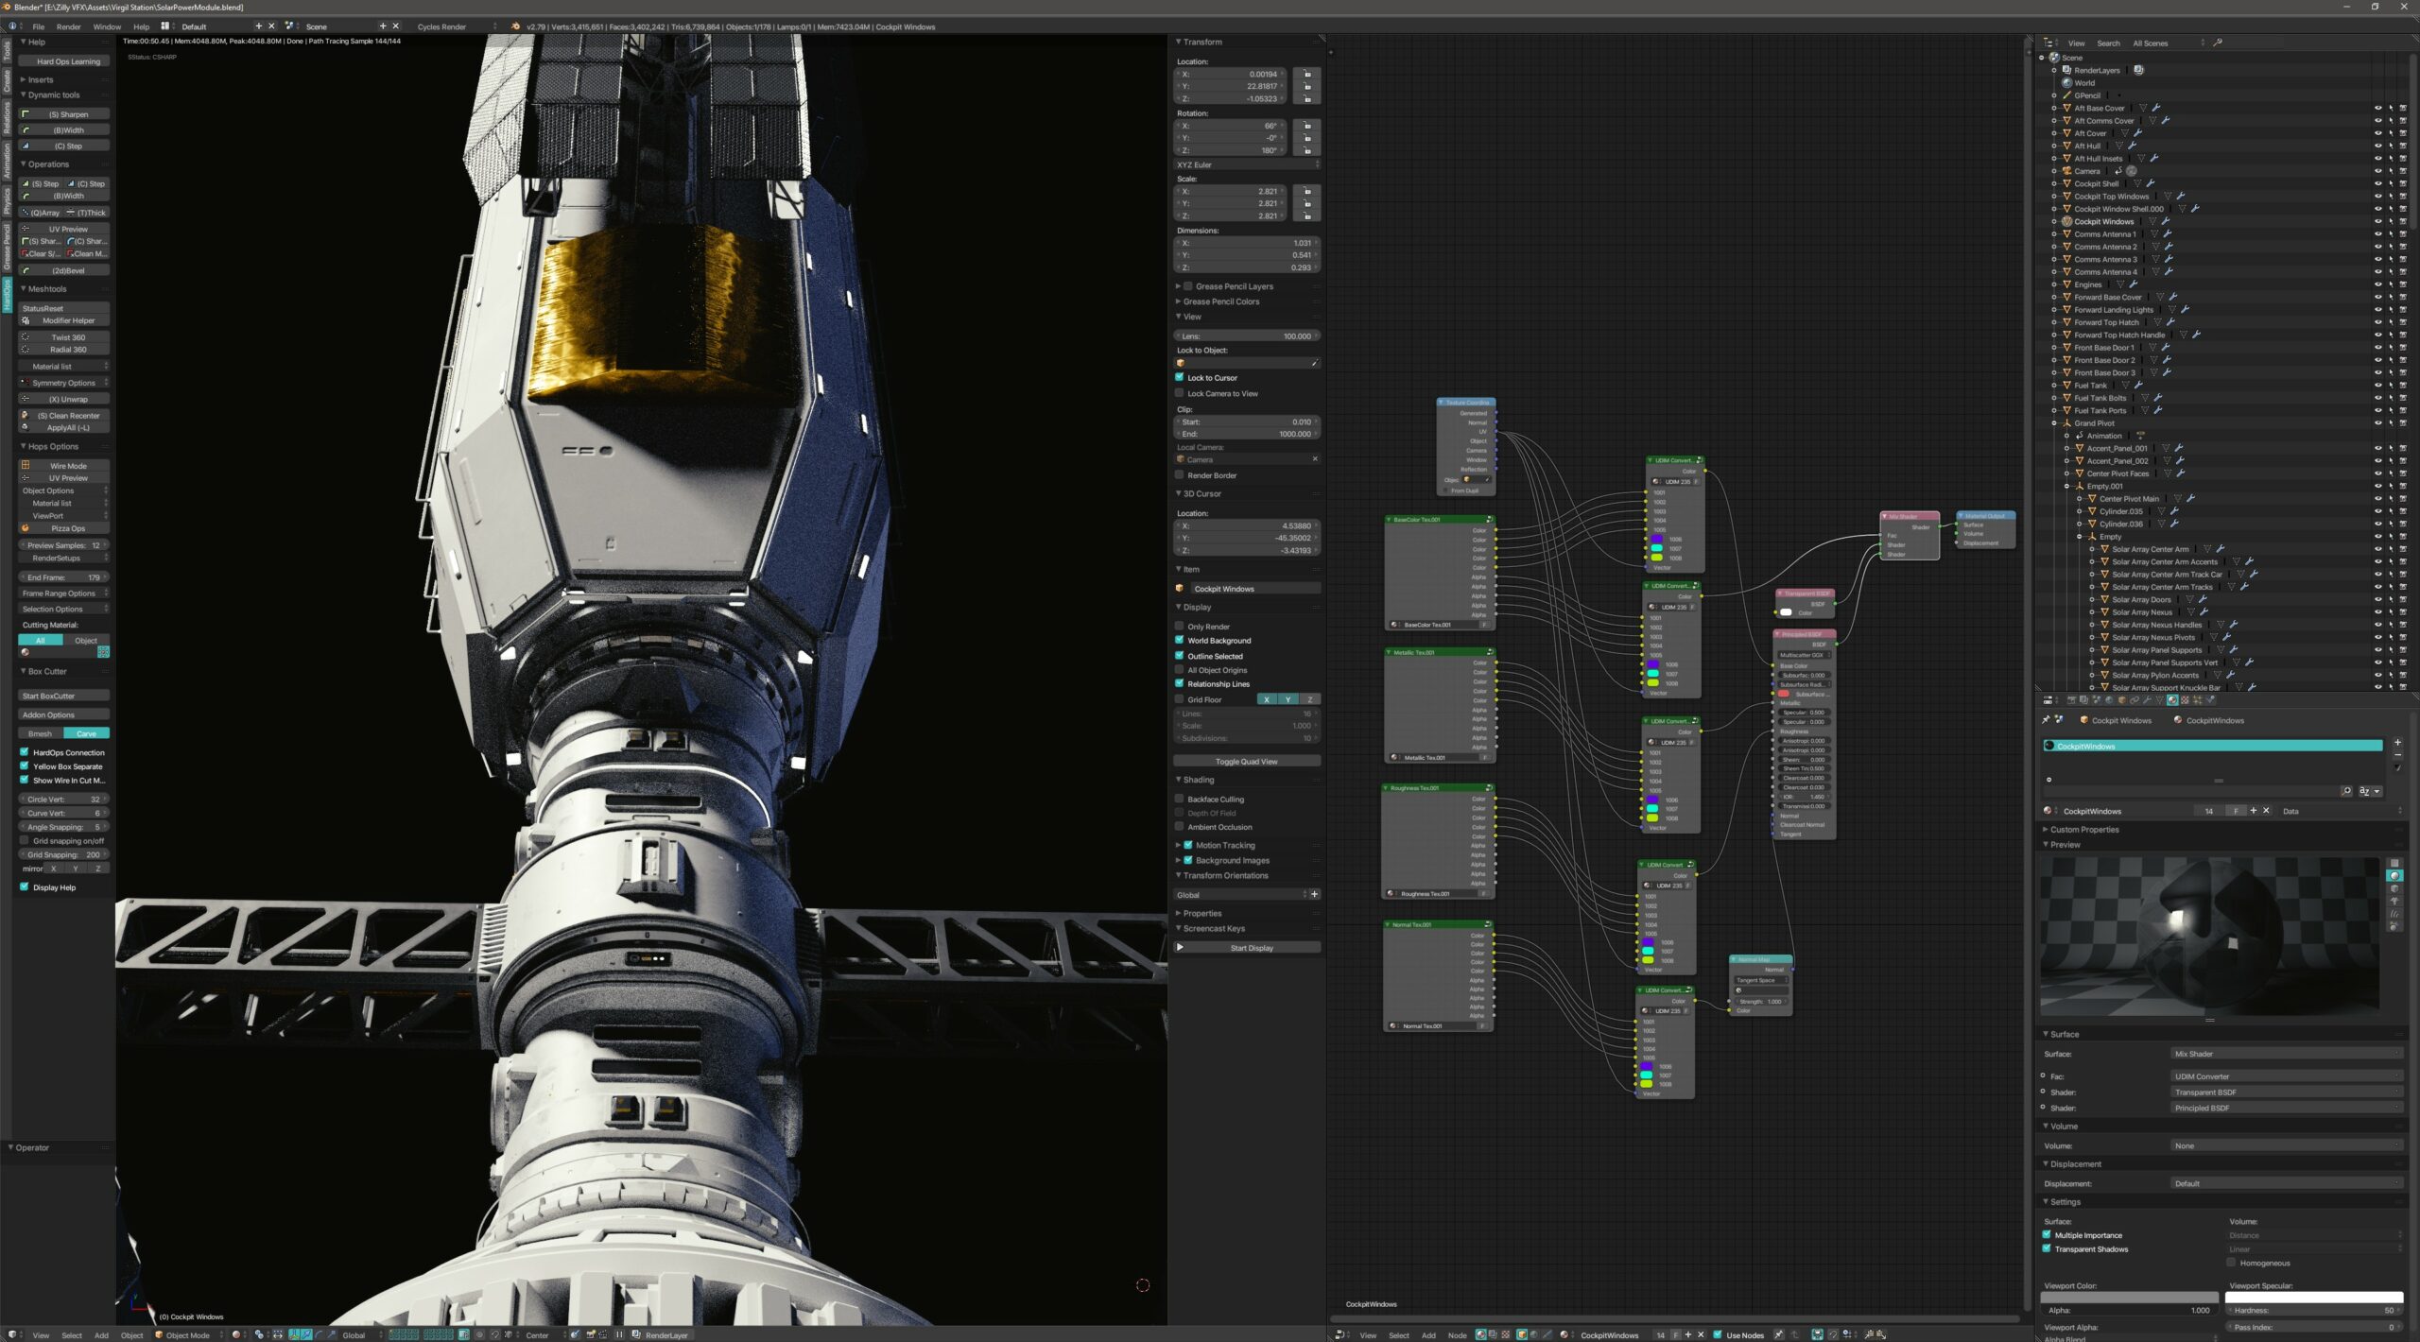Click Toggle Quad View button

1247,762
